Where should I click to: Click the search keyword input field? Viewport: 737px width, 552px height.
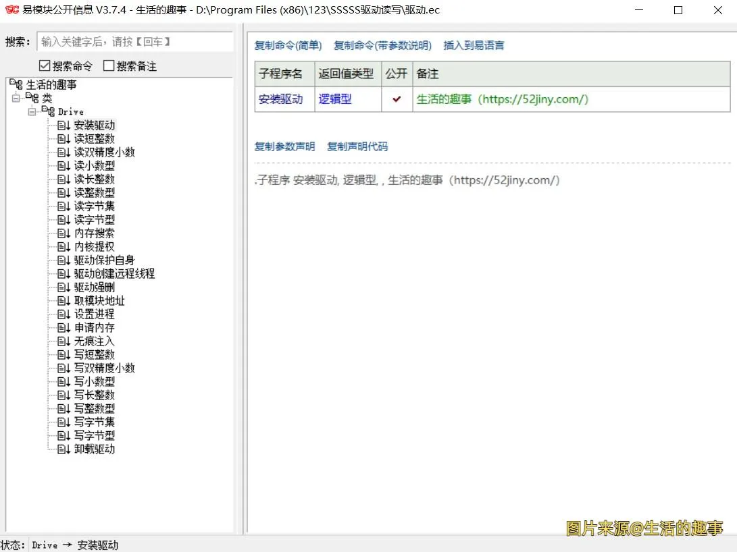[x=134, y=42]
